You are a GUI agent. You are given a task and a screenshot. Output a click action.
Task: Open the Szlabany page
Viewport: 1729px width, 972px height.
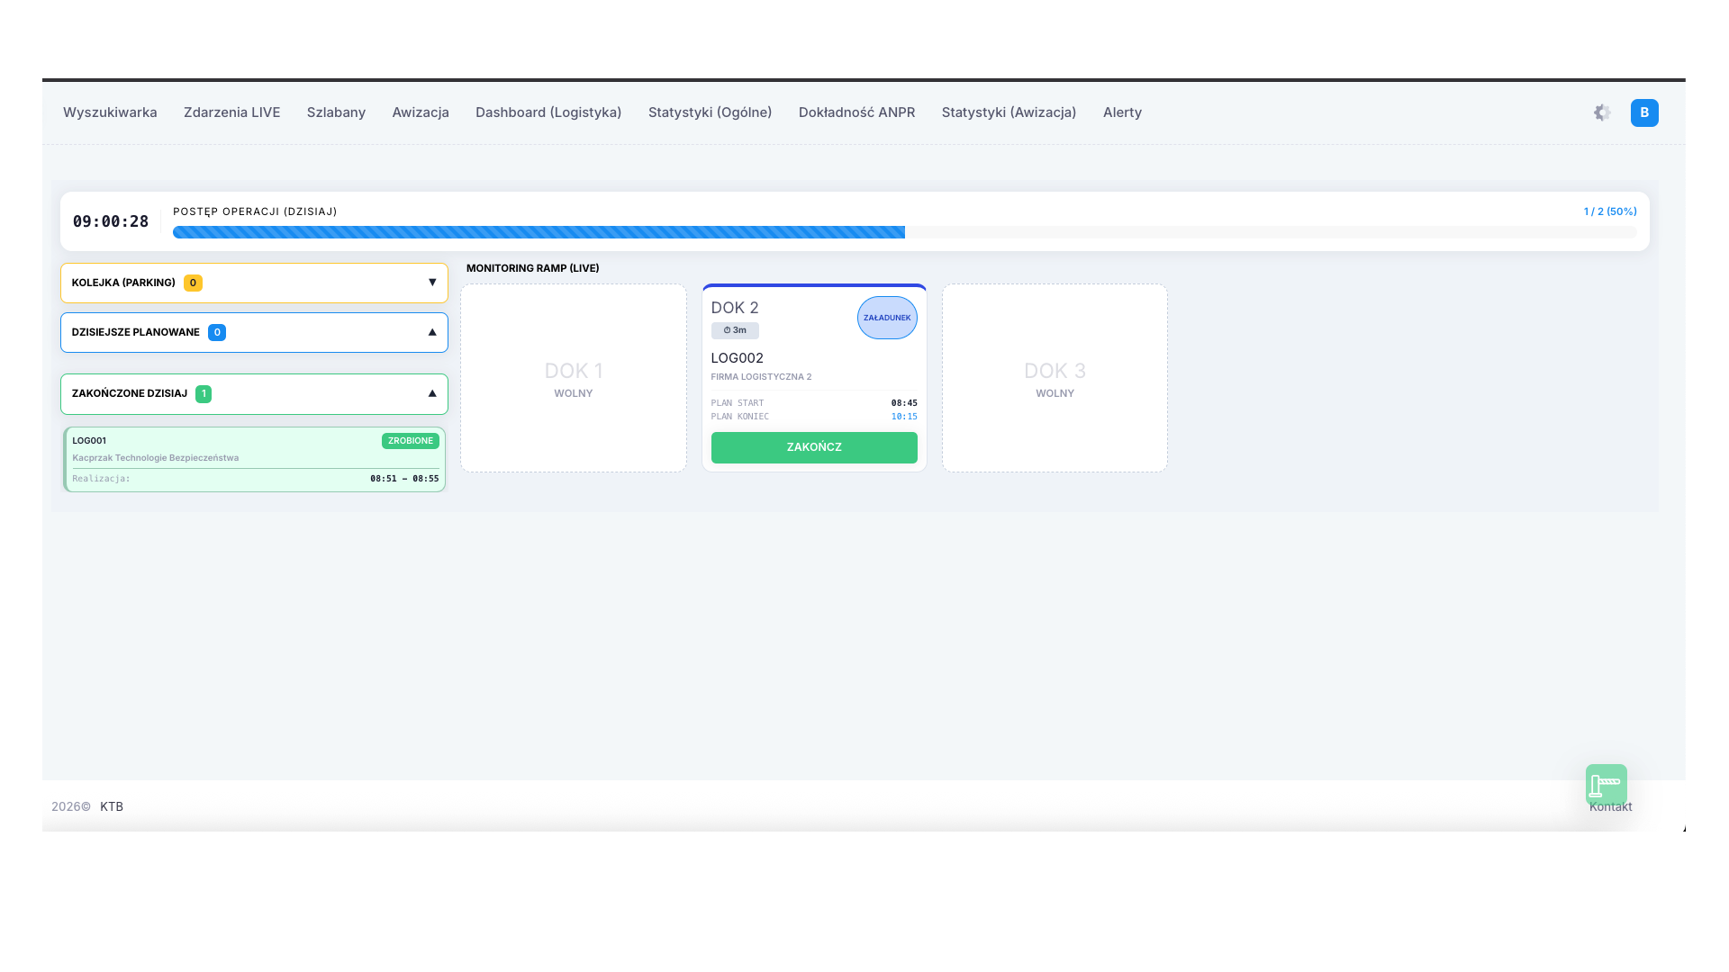pos(336,112)
